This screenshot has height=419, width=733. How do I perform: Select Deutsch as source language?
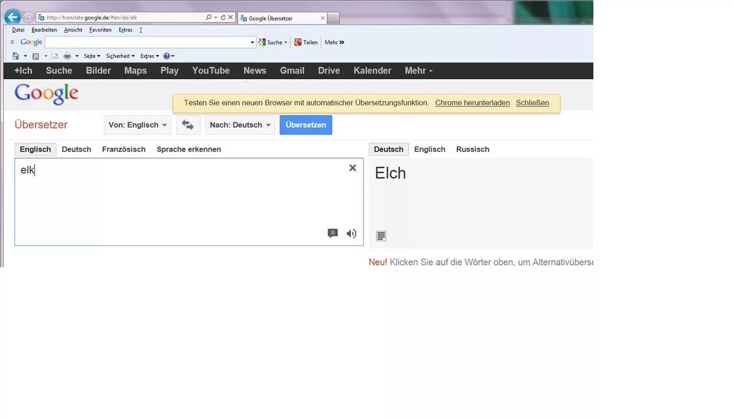click(77, 149)
